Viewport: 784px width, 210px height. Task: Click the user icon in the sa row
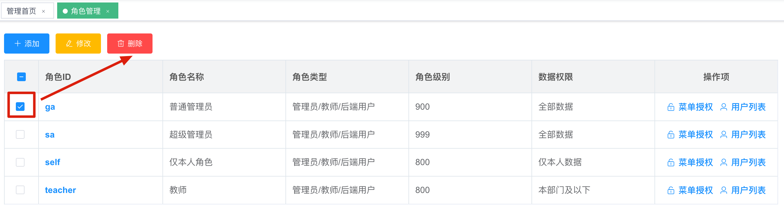723,135
